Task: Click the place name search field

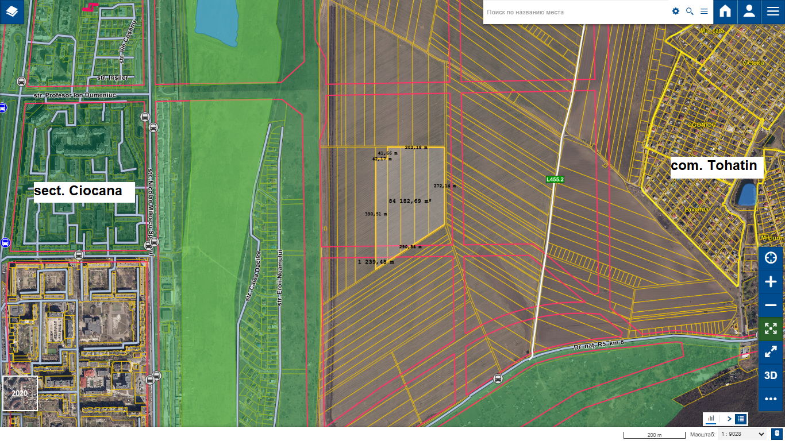Action: pos(575,12)
